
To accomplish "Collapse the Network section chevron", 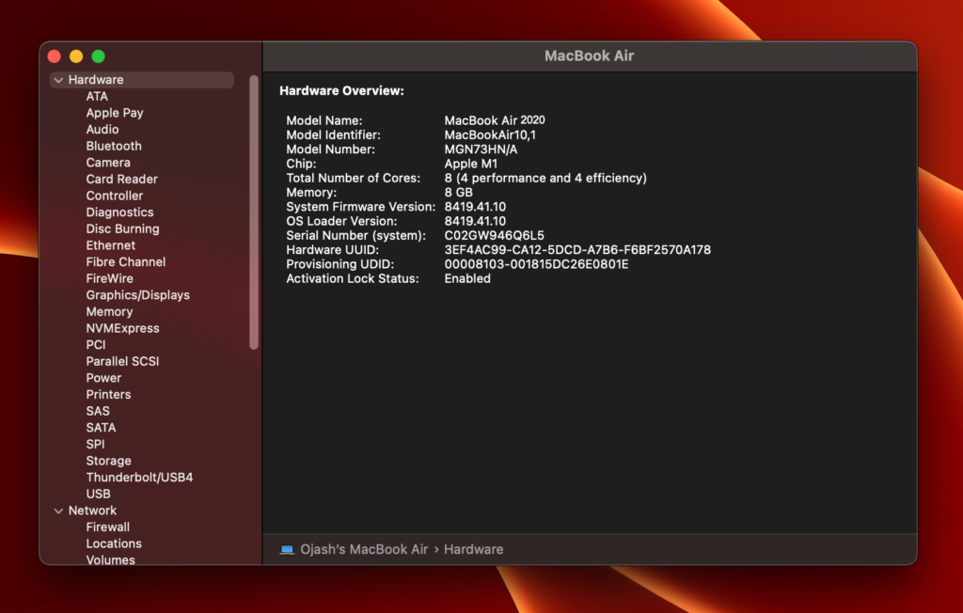I will click(58, 511).
